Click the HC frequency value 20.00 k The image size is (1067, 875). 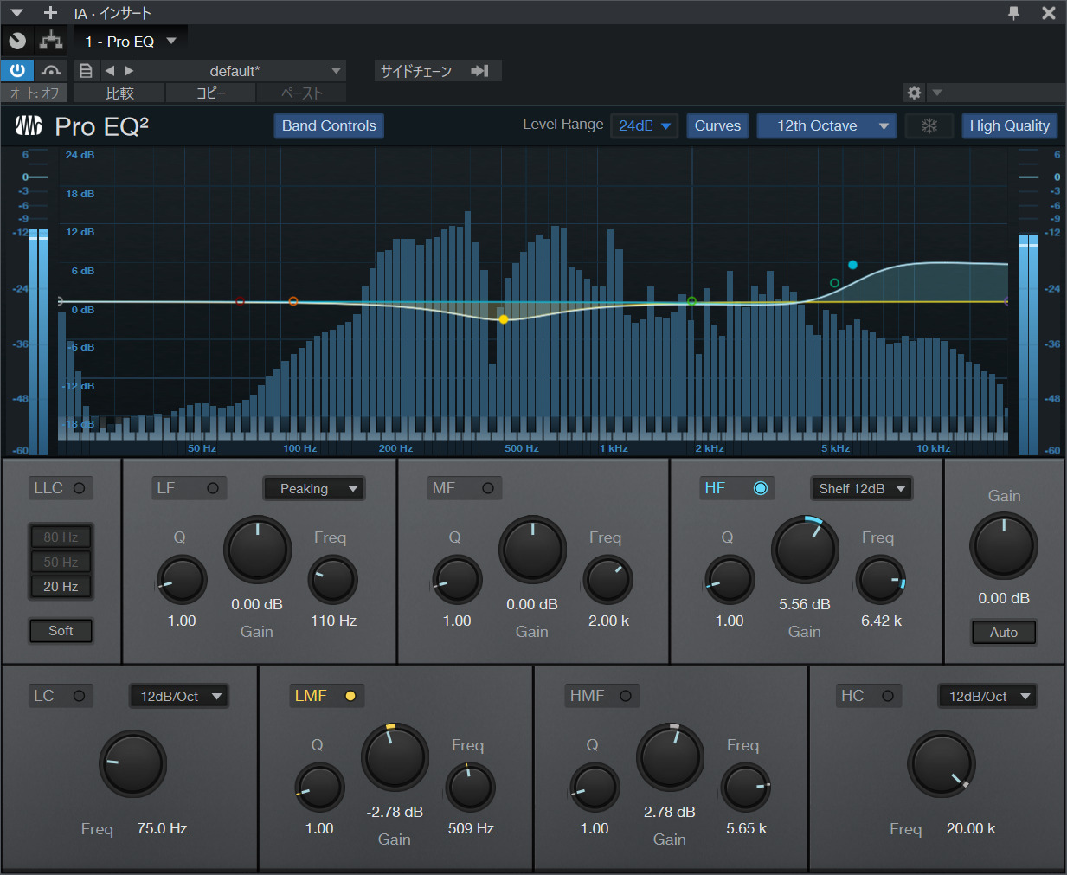coord(971,828)
